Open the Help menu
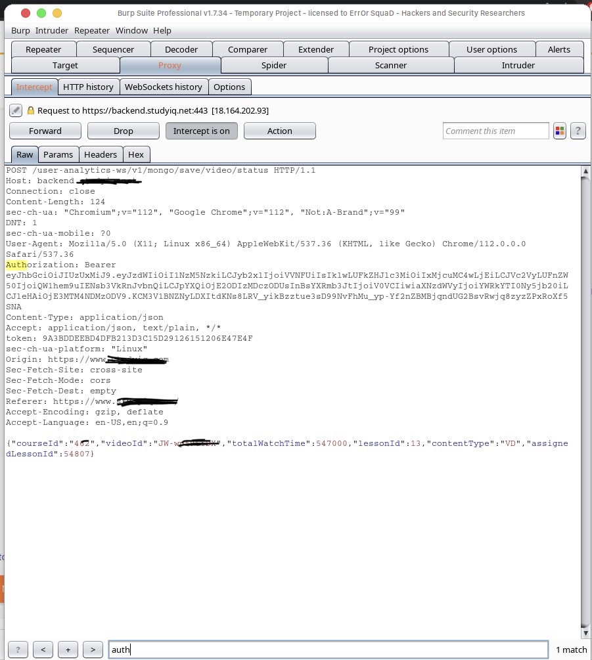The image size is (592, 660). (162, 30)
